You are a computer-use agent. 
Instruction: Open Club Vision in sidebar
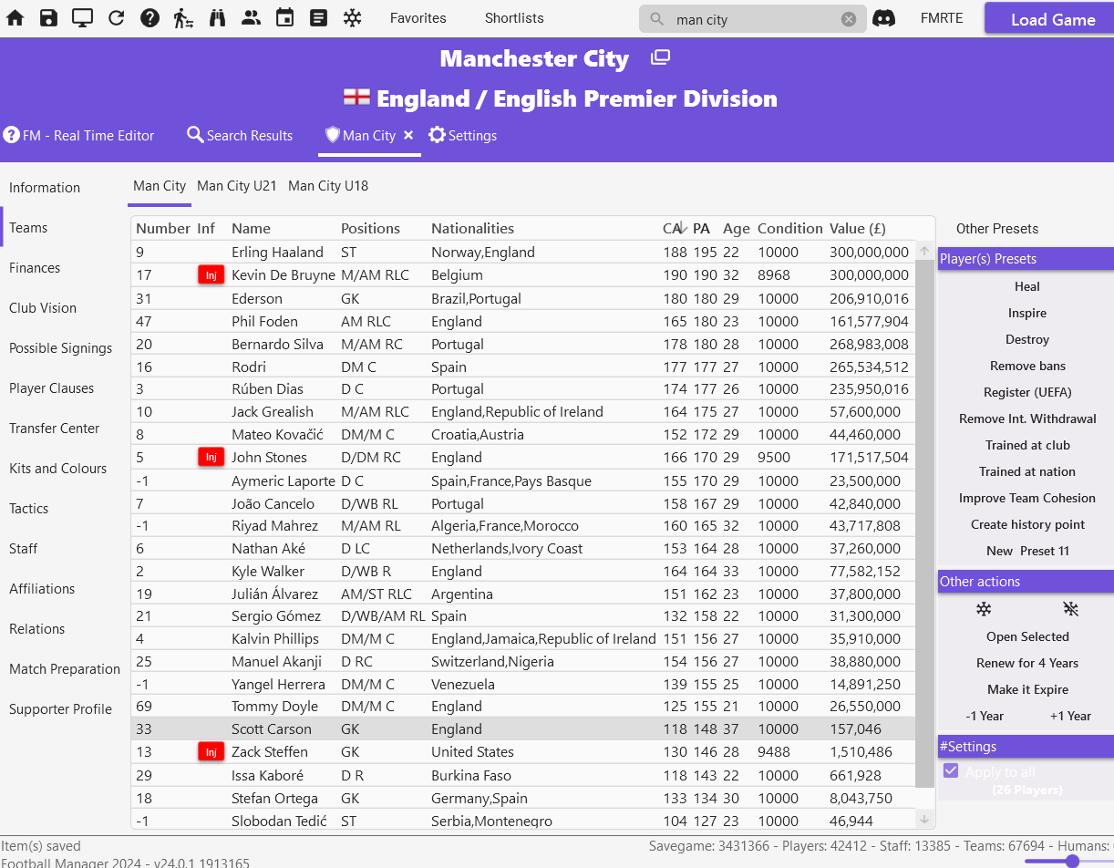pos(43,308)
